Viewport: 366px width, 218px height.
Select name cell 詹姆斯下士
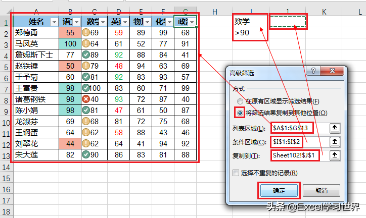coord(36,55)
